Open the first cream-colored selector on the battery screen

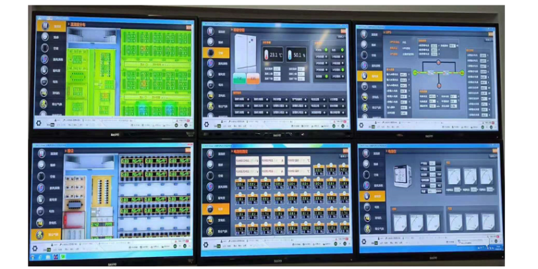245,161
